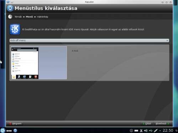Continue with the Következő button

[x=162, y=124]
